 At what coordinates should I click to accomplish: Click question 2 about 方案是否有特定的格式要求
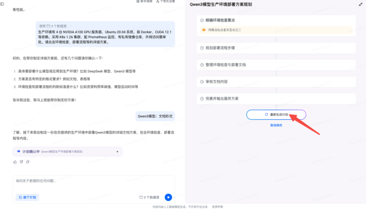(x=54, y=79)
